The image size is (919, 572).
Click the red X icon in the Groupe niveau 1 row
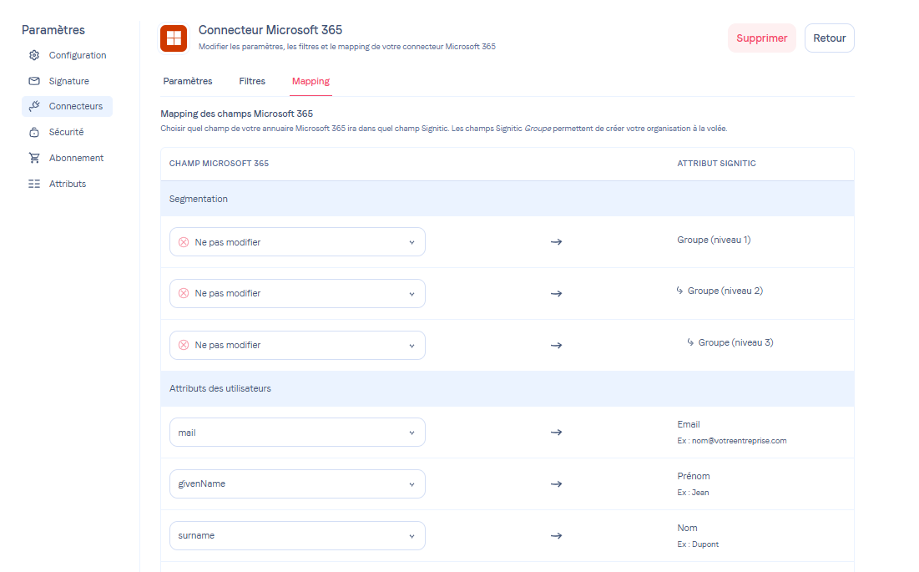tap(184, 242)
